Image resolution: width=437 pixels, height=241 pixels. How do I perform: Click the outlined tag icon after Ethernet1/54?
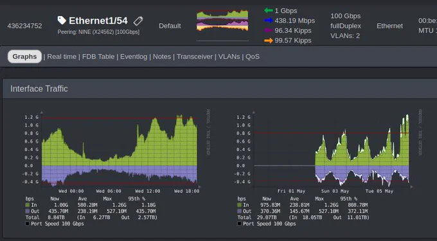(x=138, y=21)
